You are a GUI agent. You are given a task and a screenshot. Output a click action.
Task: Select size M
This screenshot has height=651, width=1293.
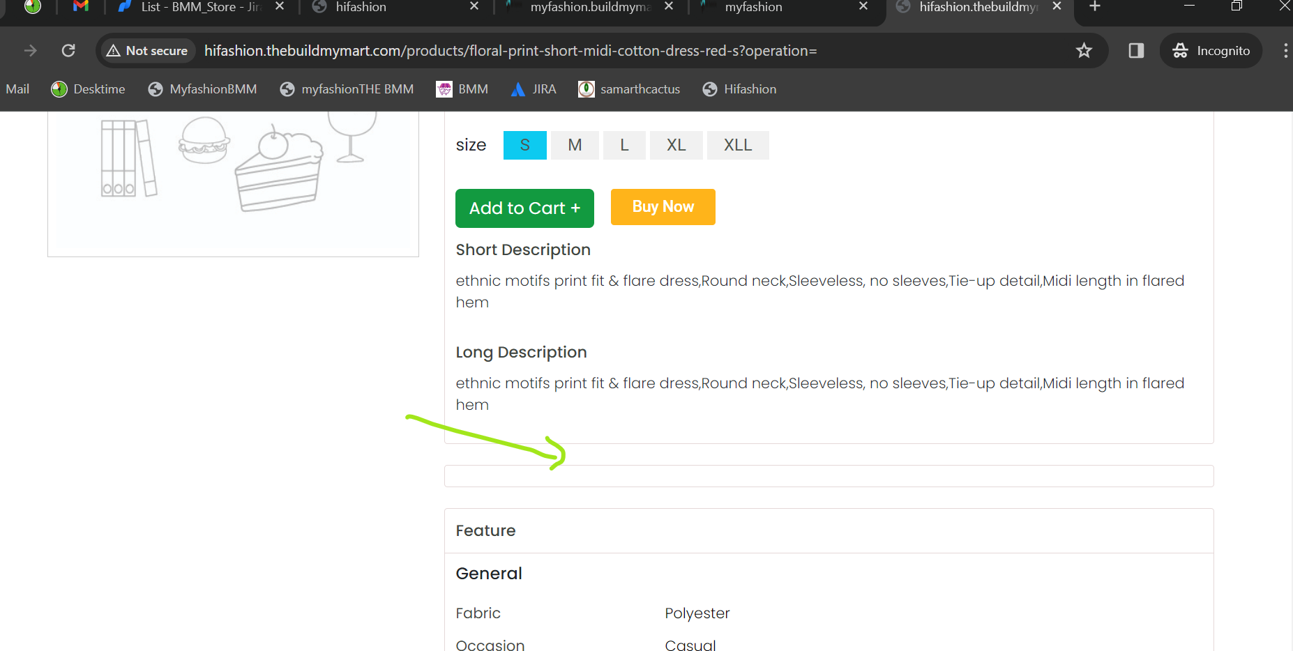[x=575, y=145]
